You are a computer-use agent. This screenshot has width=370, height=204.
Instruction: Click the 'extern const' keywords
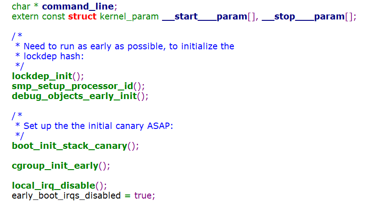pyautogui.click(x=38, y=17)
